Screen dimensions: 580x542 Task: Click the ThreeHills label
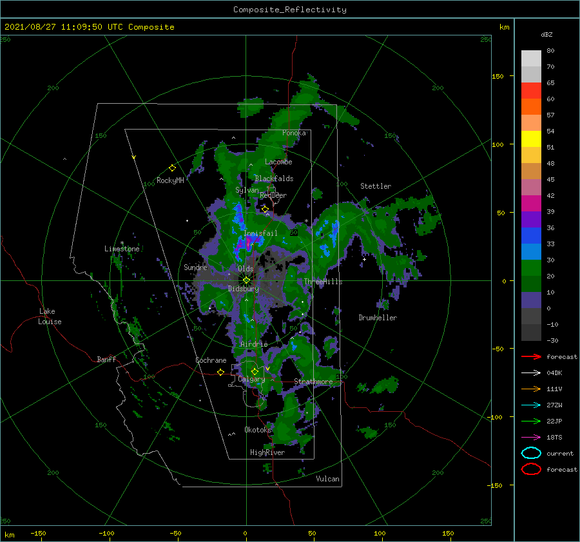coord(324,282)
